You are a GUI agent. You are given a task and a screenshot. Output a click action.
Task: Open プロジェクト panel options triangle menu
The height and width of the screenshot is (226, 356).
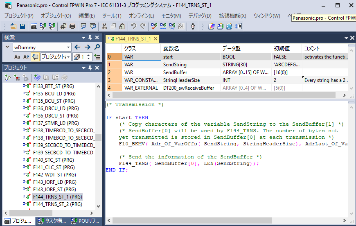[83, 68]
